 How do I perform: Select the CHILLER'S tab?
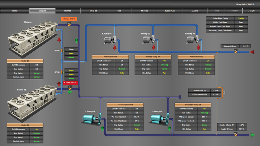[x=42, y=11]
